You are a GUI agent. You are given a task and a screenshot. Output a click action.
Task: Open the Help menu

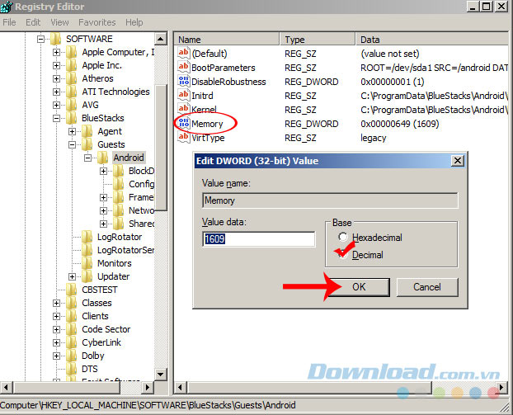coord(134,22)
